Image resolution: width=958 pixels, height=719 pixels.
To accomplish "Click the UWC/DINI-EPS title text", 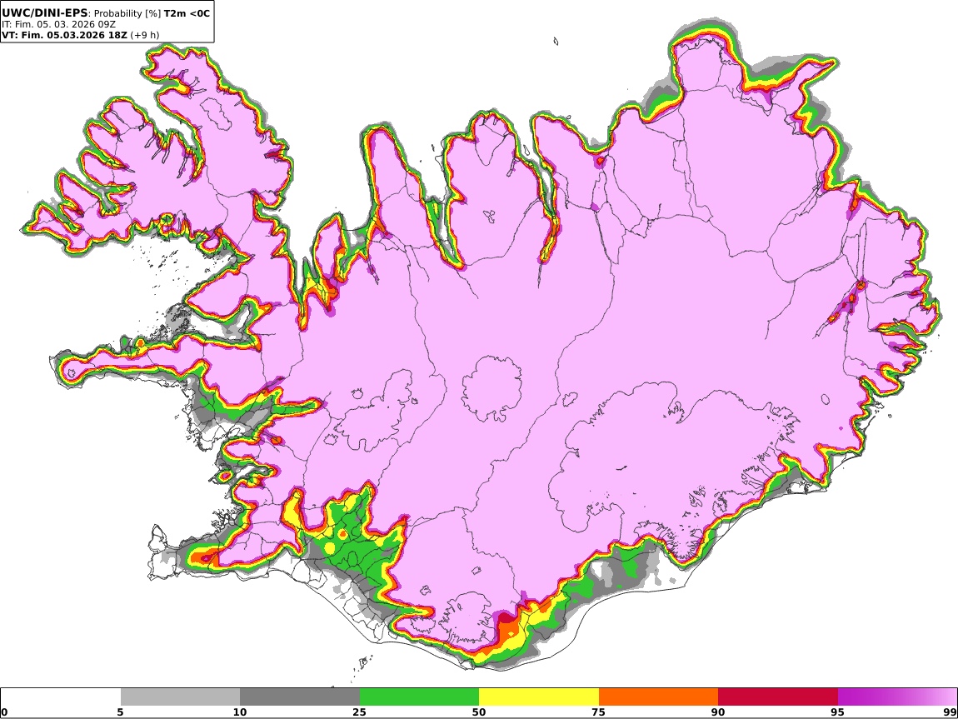I will [x=45, y=12].
